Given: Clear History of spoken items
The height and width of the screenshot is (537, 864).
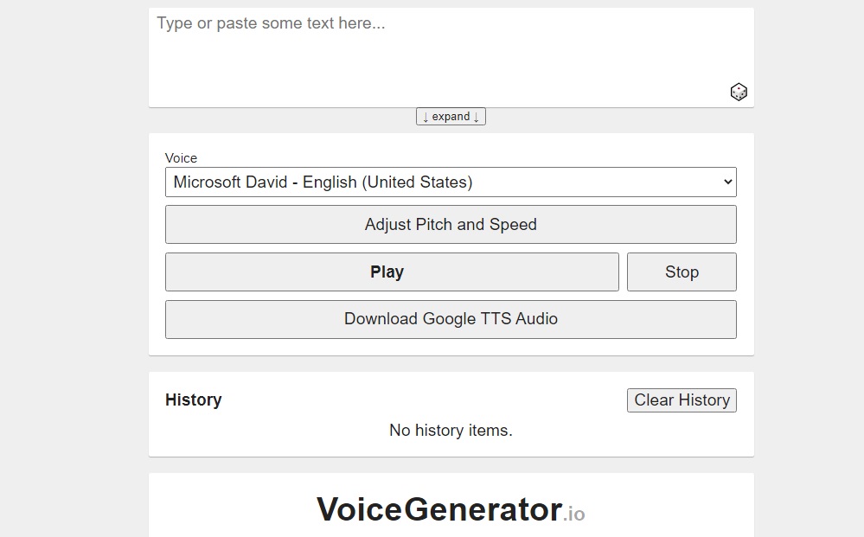Looking at the screenshot, I should pos(682,400).
